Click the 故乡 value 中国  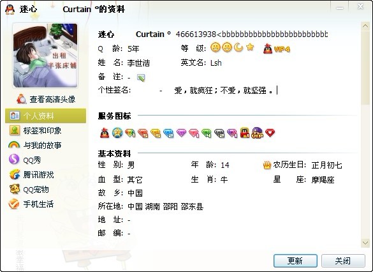(135, 193)
